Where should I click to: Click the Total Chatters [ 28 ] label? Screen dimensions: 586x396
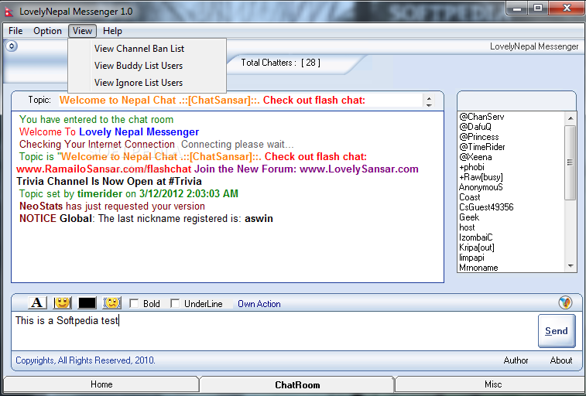[281, 63]
